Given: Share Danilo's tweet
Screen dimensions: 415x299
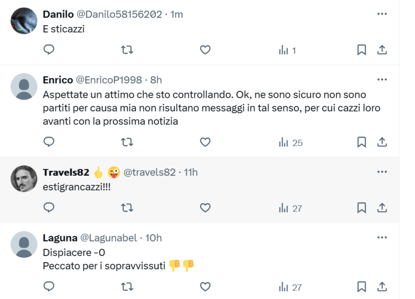Looking at the screenshot, I should coord(381,50).
